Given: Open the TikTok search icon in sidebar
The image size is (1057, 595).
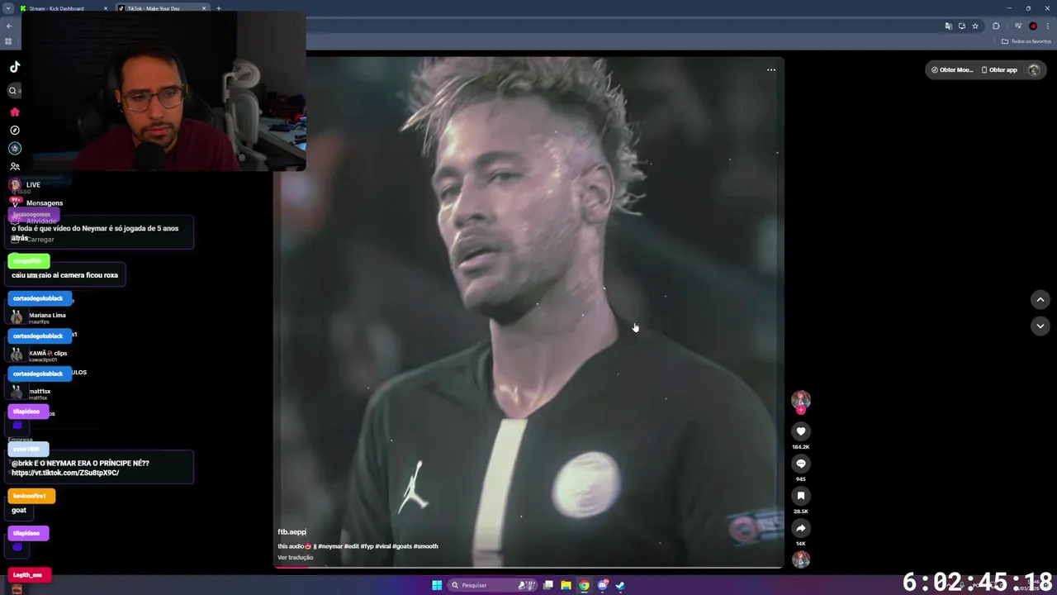Looking at the screenshot, I should [13, 91].
